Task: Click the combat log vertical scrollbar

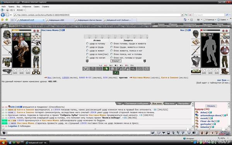Action: (193, 115)
